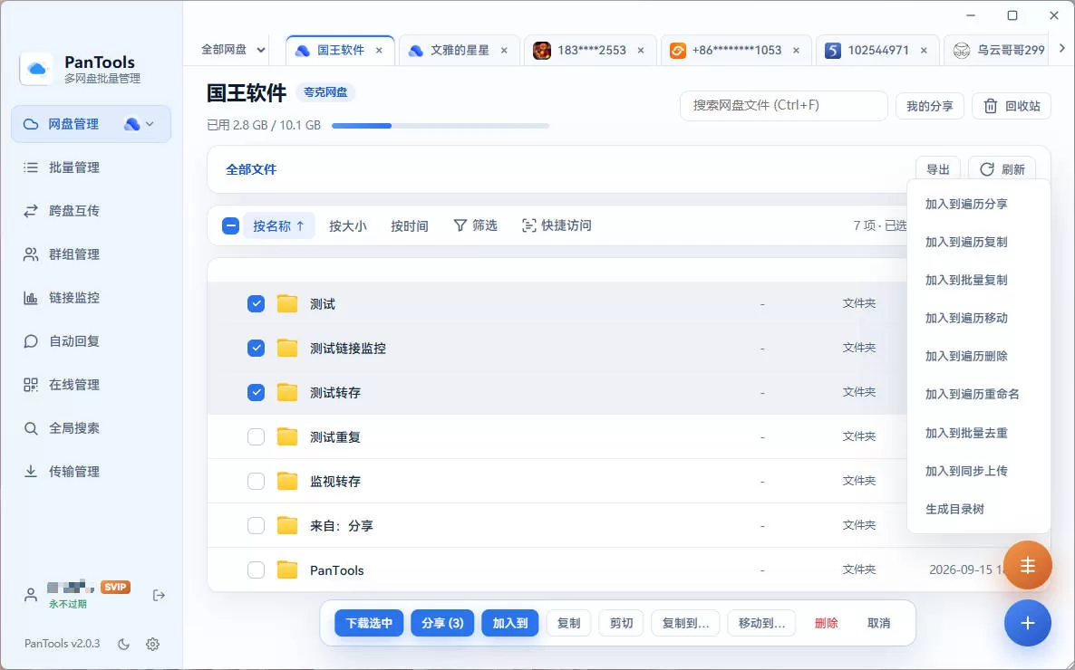Click the user avatar icon at bottom left
This screenshot has width=1075, height=670.
coord(31,595)
